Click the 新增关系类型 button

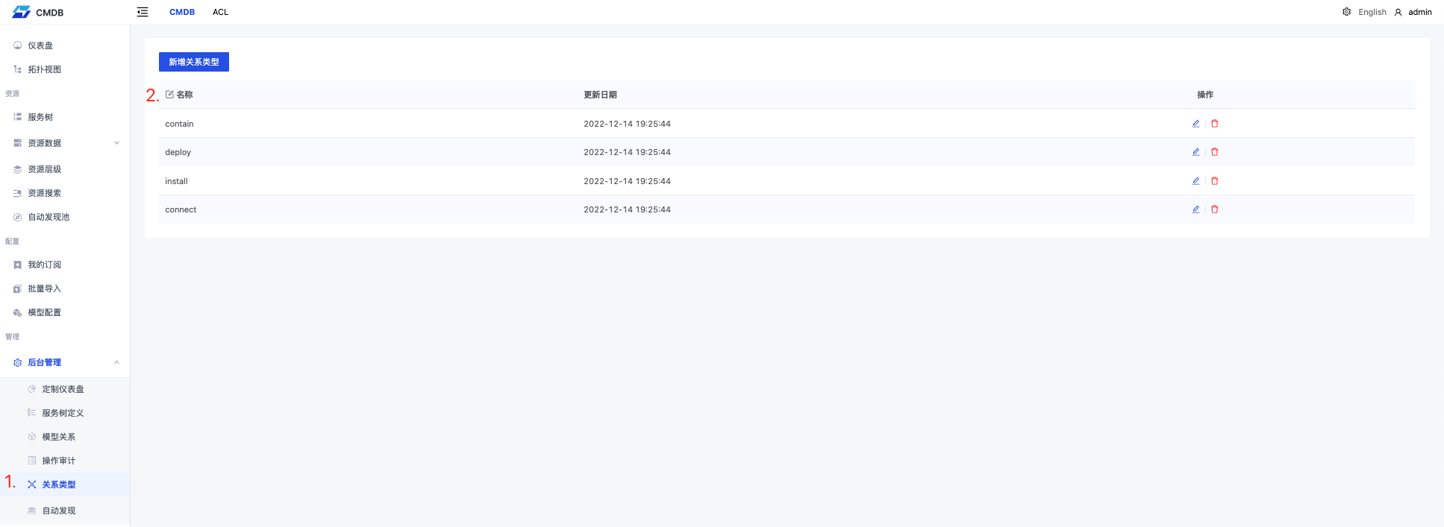[x=194, y=62]
